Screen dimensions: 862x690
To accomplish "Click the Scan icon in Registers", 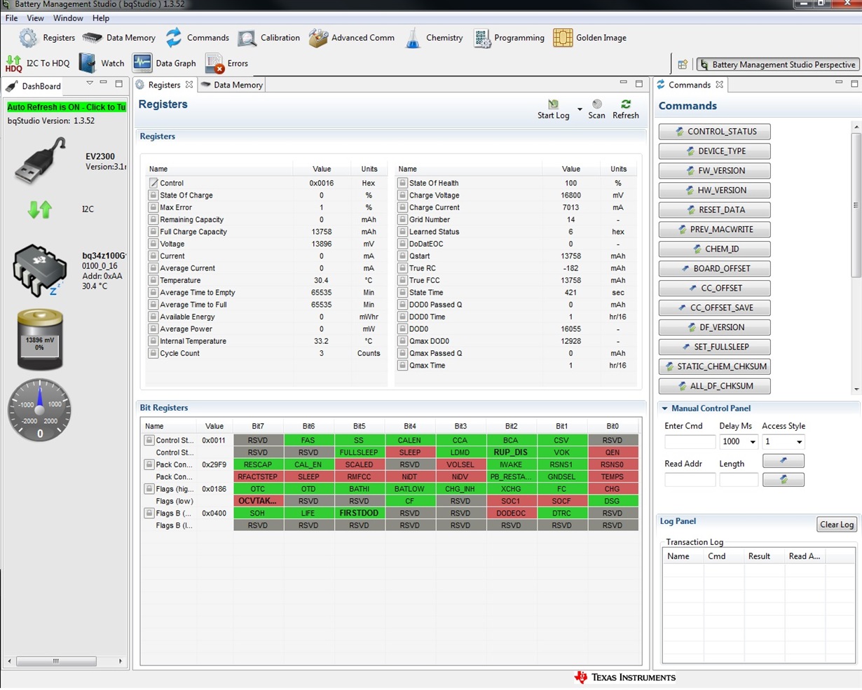I will pyautogui.click(x=596, y=104).
